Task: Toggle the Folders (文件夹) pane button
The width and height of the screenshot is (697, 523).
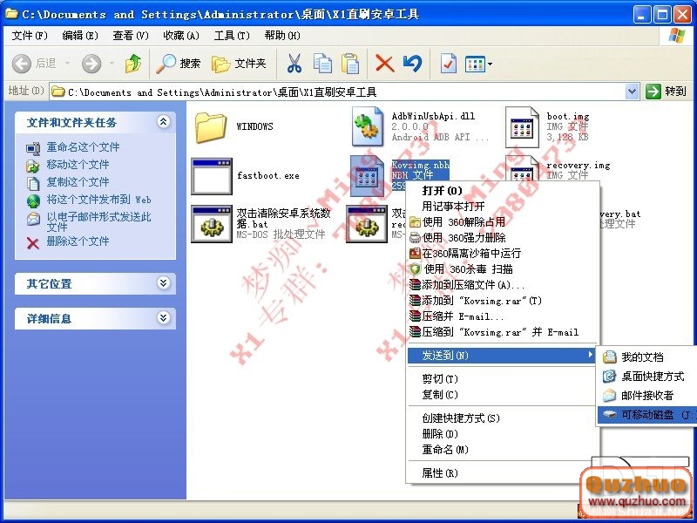Action: pos(239,64)
